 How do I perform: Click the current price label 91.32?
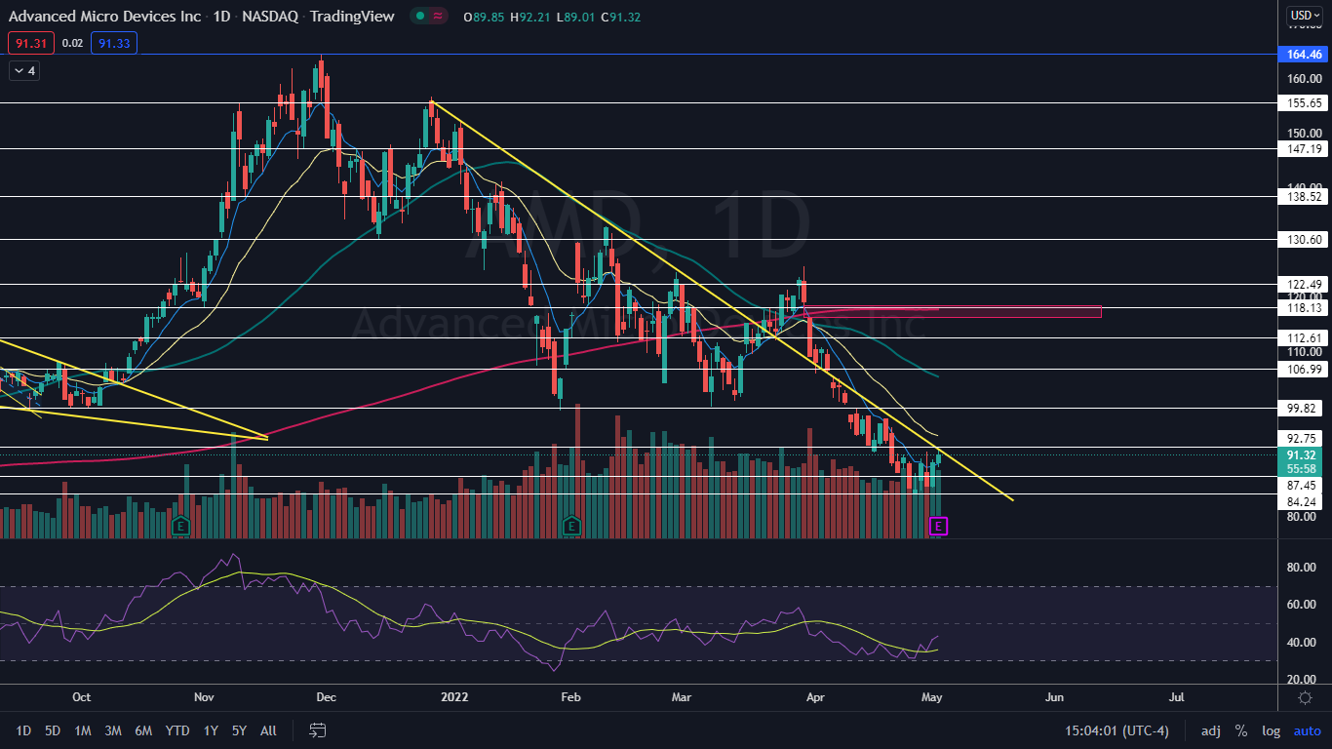pos(1302,455)
